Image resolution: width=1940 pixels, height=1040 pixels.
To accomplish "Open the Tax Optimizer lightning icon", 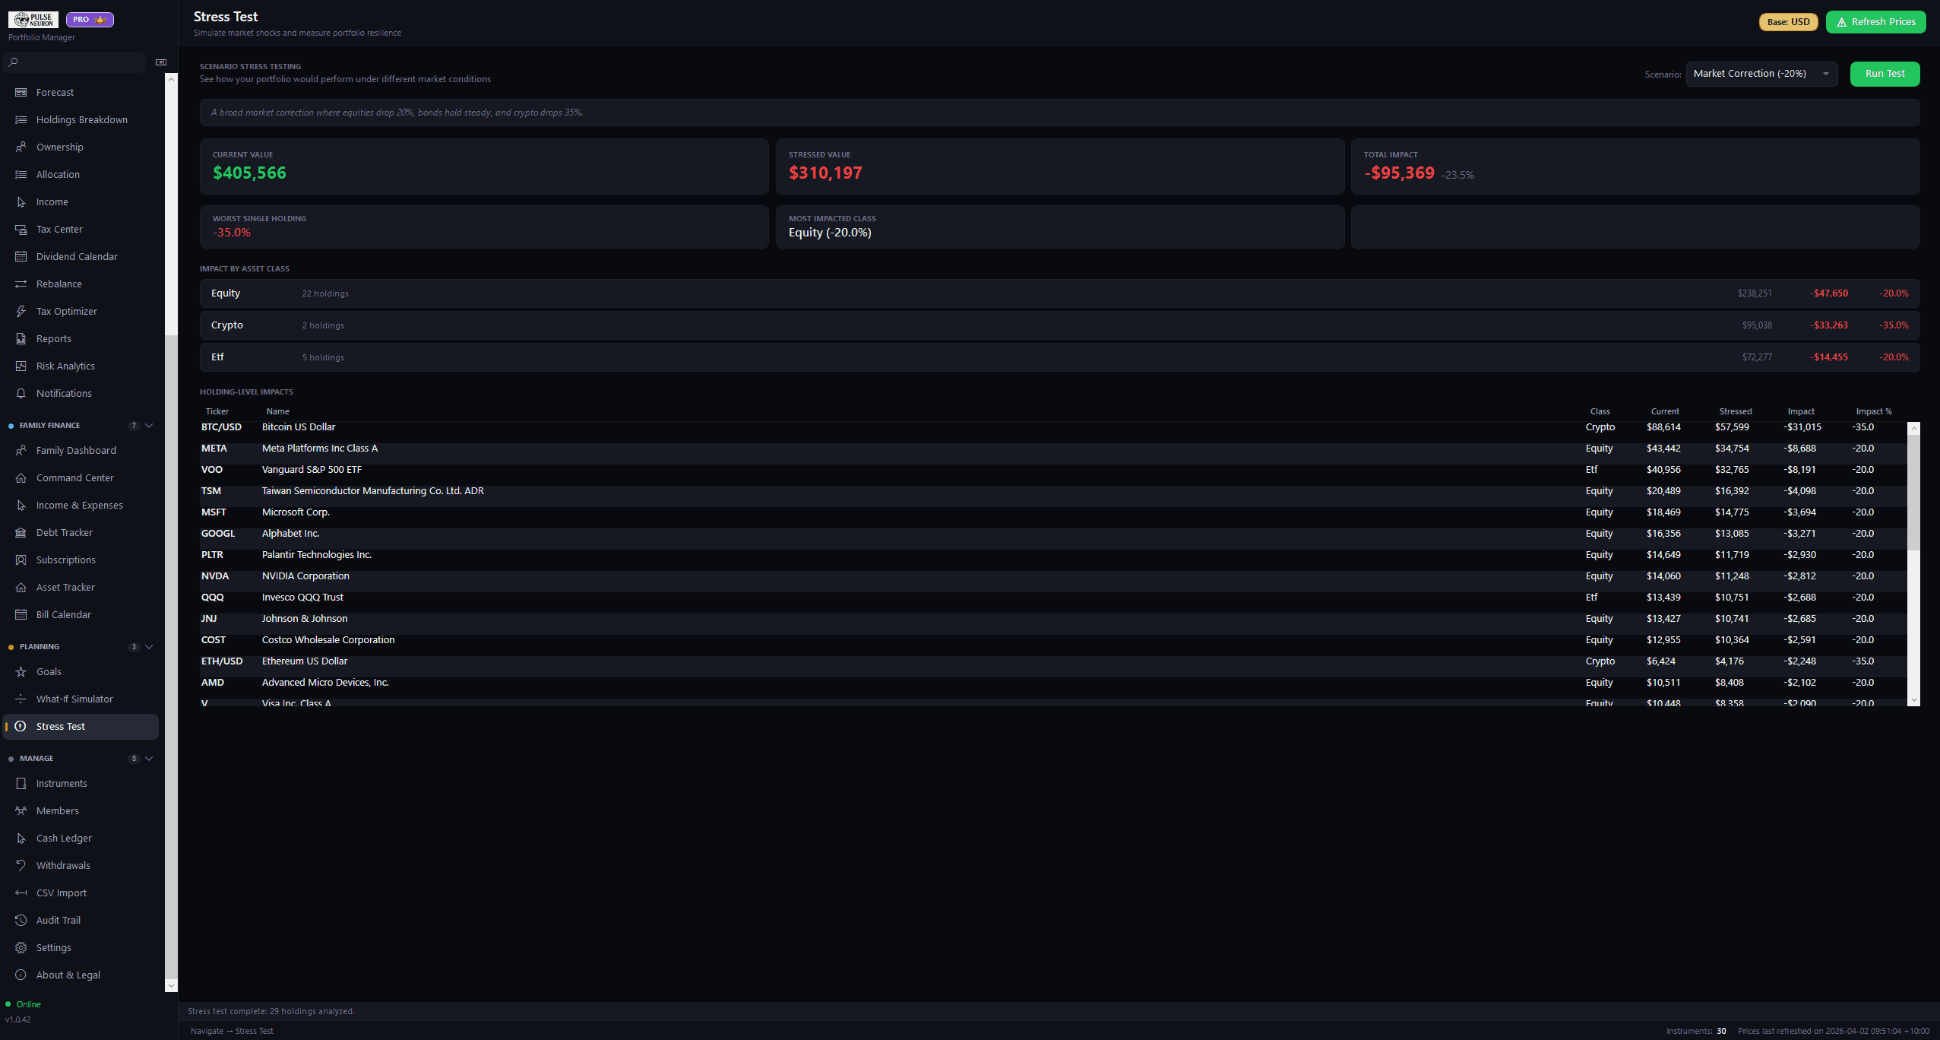I will pyautogui.click(x=21, y=311).
